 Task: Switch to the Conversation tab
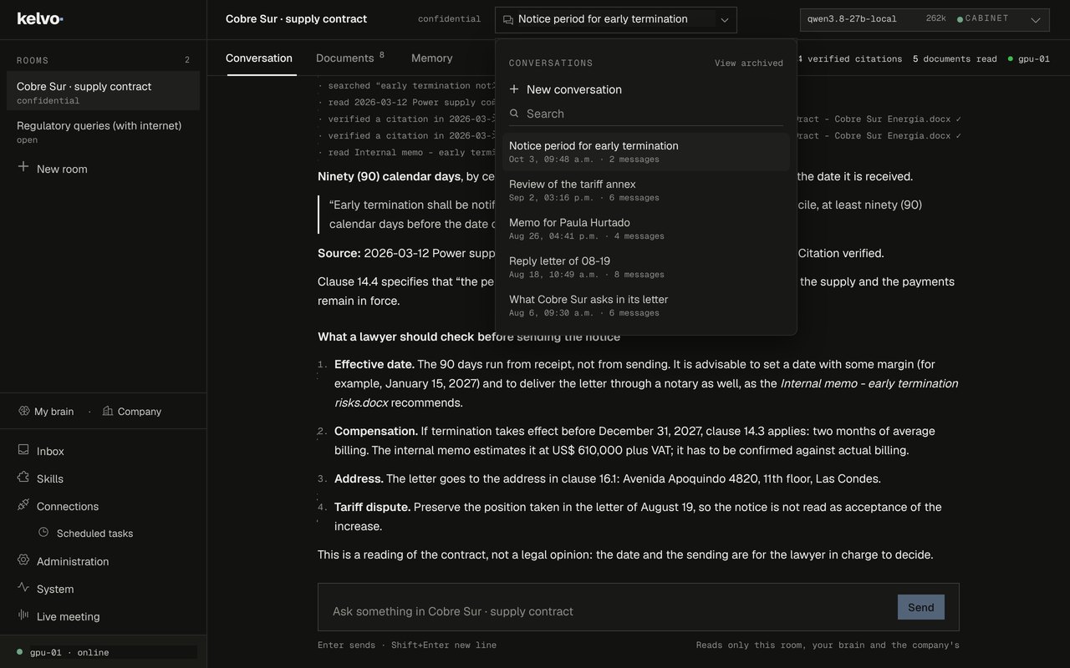click(259, 58)
